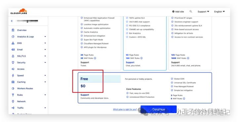The height and width of the screenshot is (122, 238).
Task: Open Workers Routes in sidebar
Action: pos(25,89)
